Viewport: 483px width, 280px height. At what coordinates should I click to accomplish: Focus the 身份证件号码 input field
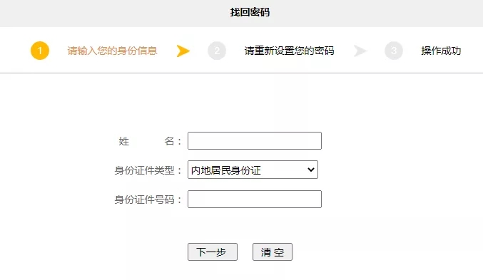255,199
